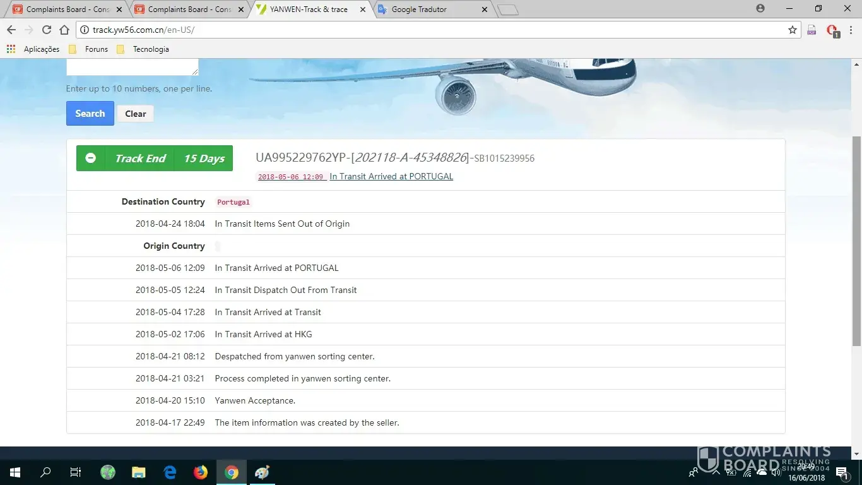Viewport: 862px width, 485px height.
Task: Click the page vertical scrollbar thumb
Action: pyautogui.click(x=856, y=241)
